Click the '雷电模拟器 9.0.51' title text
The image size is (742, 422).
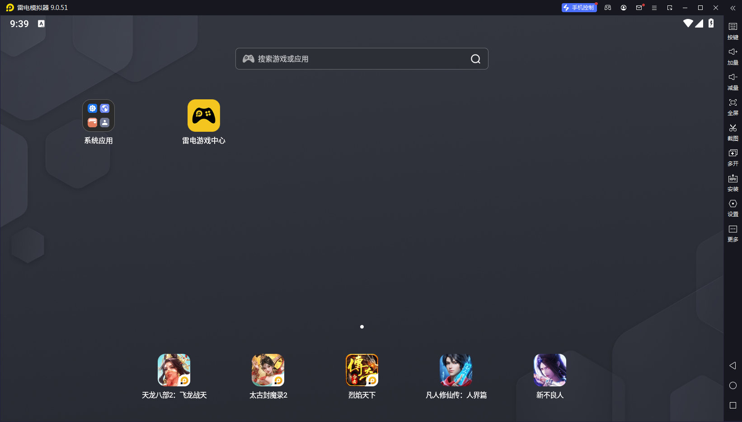pyautogui.click(x=42, y=8)
